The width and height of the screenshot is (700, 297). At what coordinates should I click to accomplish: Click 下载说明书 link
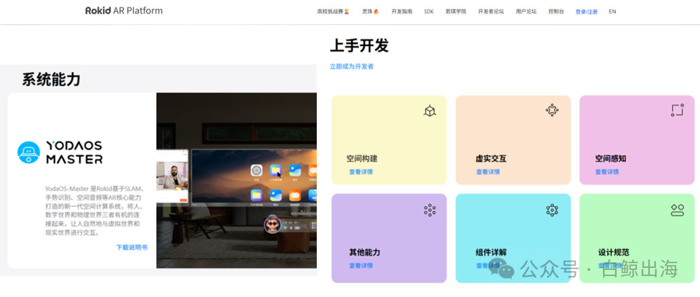pyautogui.click(x=132, y=247)
